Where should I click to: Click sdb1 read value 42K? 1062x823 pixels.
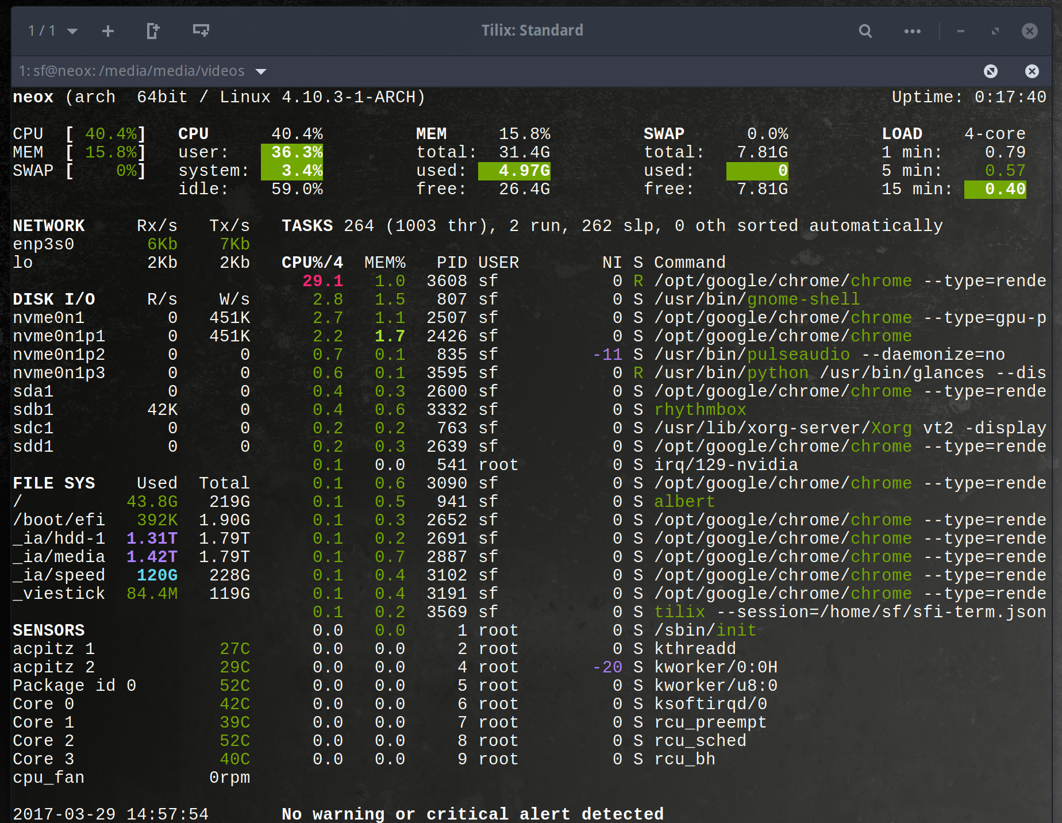pos(163,410)
